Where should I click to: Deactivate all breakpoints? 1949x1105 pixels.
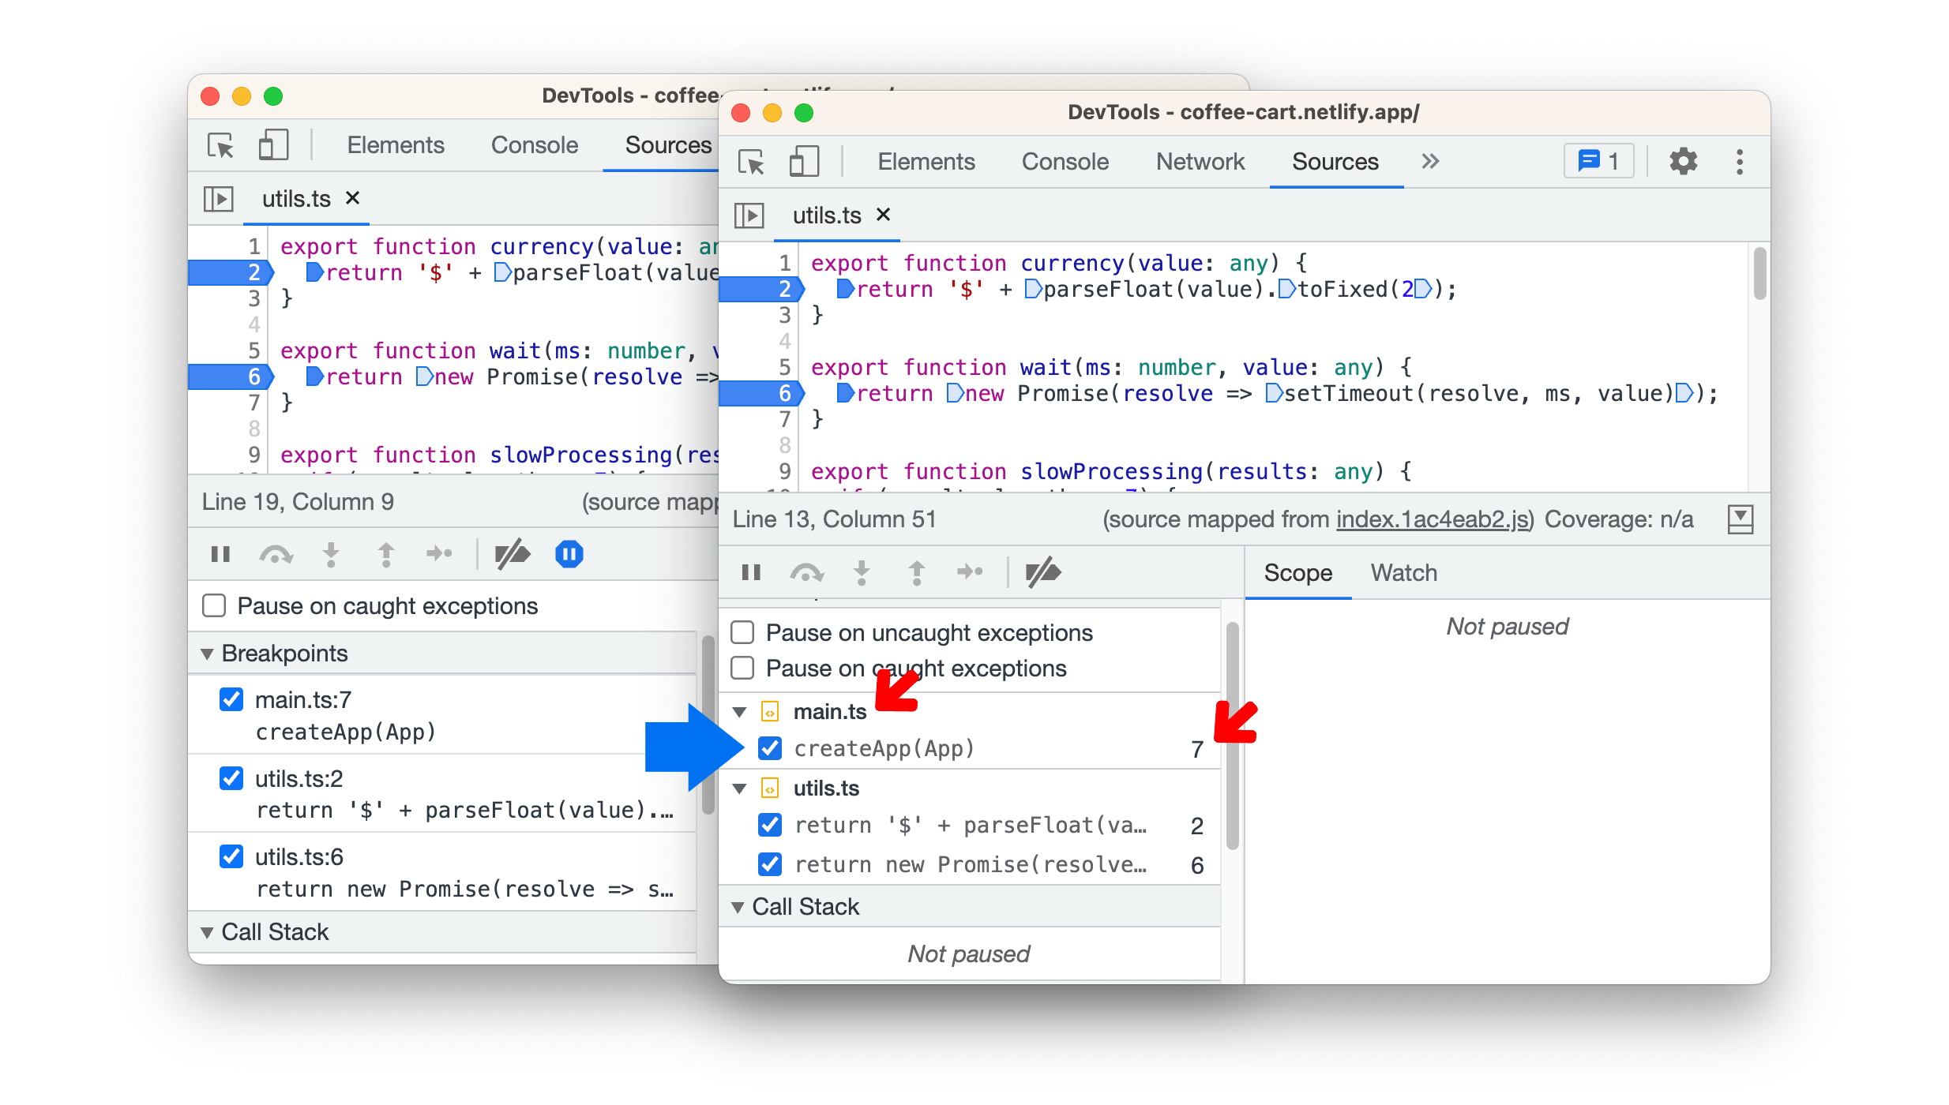tap(1044, 573)
